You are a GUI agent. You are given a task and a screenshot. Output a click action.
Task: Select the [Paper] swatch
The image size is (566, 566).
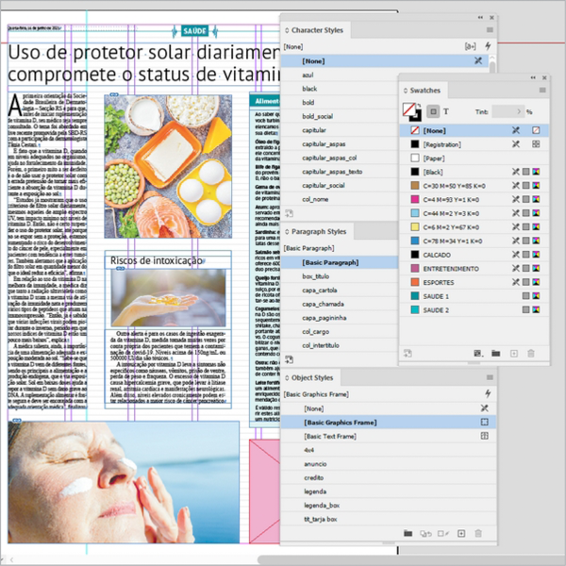coord(474,158)
